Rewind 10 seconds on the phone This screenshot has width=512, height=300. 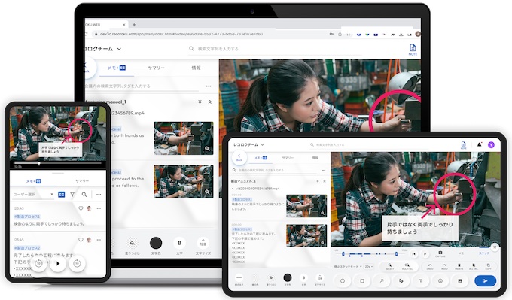38,263
